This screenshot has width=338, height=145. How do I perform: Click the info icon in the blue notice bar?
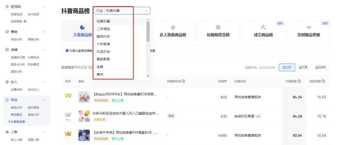click(x=67, y=51)
